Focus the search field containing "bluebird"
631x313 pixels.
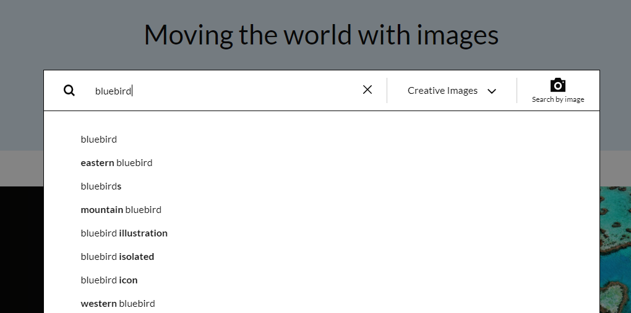click(223, 91)
